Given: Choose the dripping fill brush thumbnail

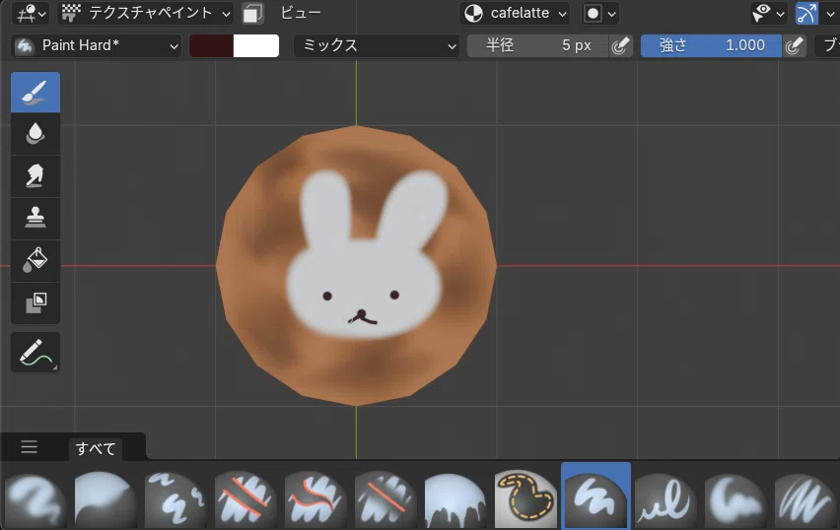Looking at the screenshot, I should point(455,500).
